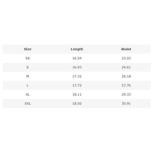
Task: Select the L size cell
Action: [27, 86]
